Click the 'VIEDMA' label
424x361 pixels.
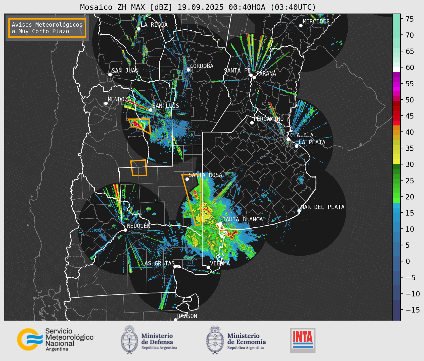(220, 263)
